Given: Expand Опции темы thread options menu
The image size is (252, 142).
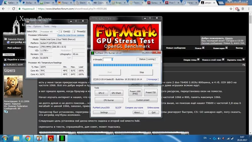Looking at the screenshot, I should [x=191, y=60].
